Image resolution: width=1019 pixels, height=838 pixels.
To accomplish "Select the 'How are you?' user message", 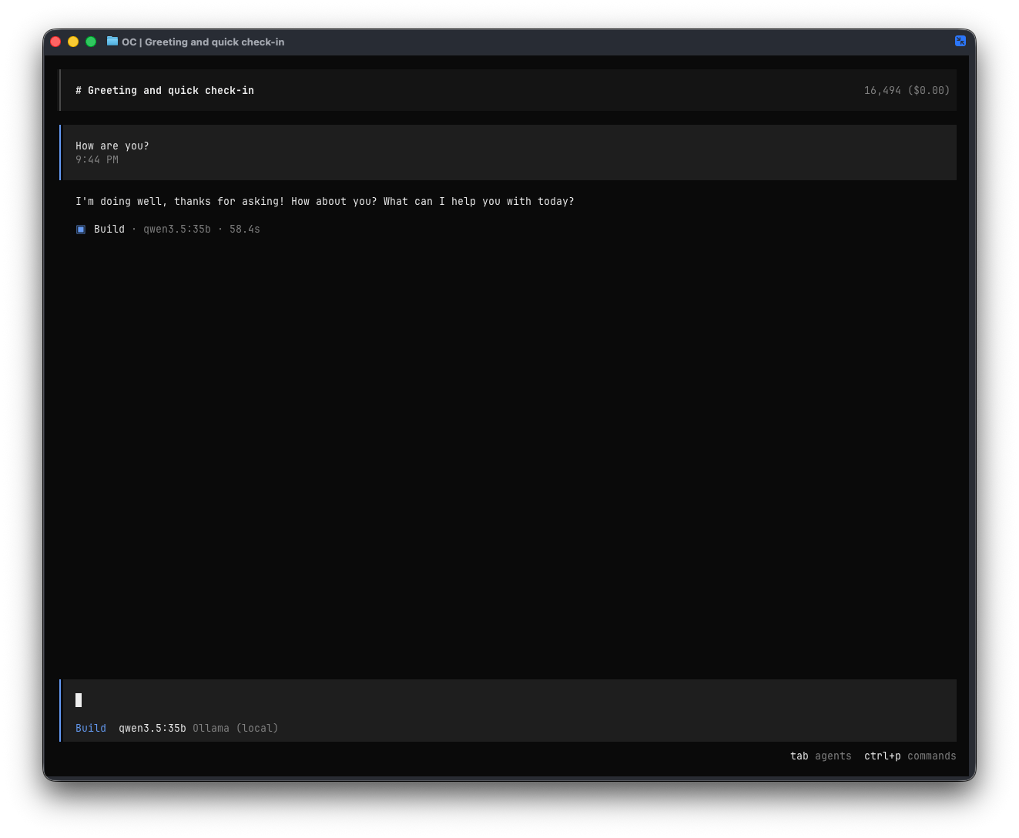I will tap(112, 146).
